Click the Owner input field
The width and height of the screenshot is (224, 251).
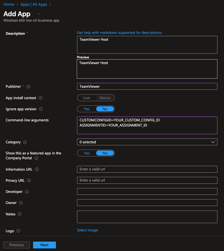tap(147, 203)
